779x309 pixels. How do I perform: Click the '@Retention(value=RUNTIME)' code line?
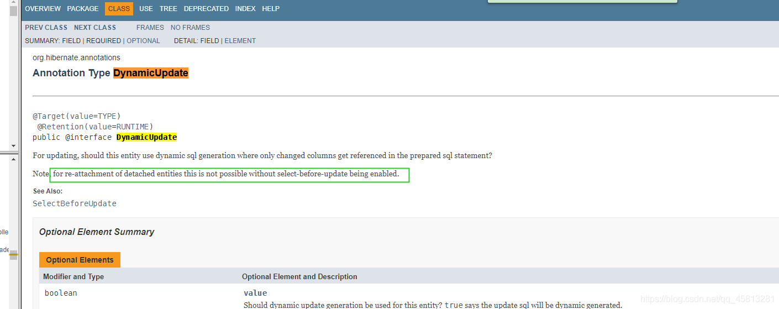(95, 127)
